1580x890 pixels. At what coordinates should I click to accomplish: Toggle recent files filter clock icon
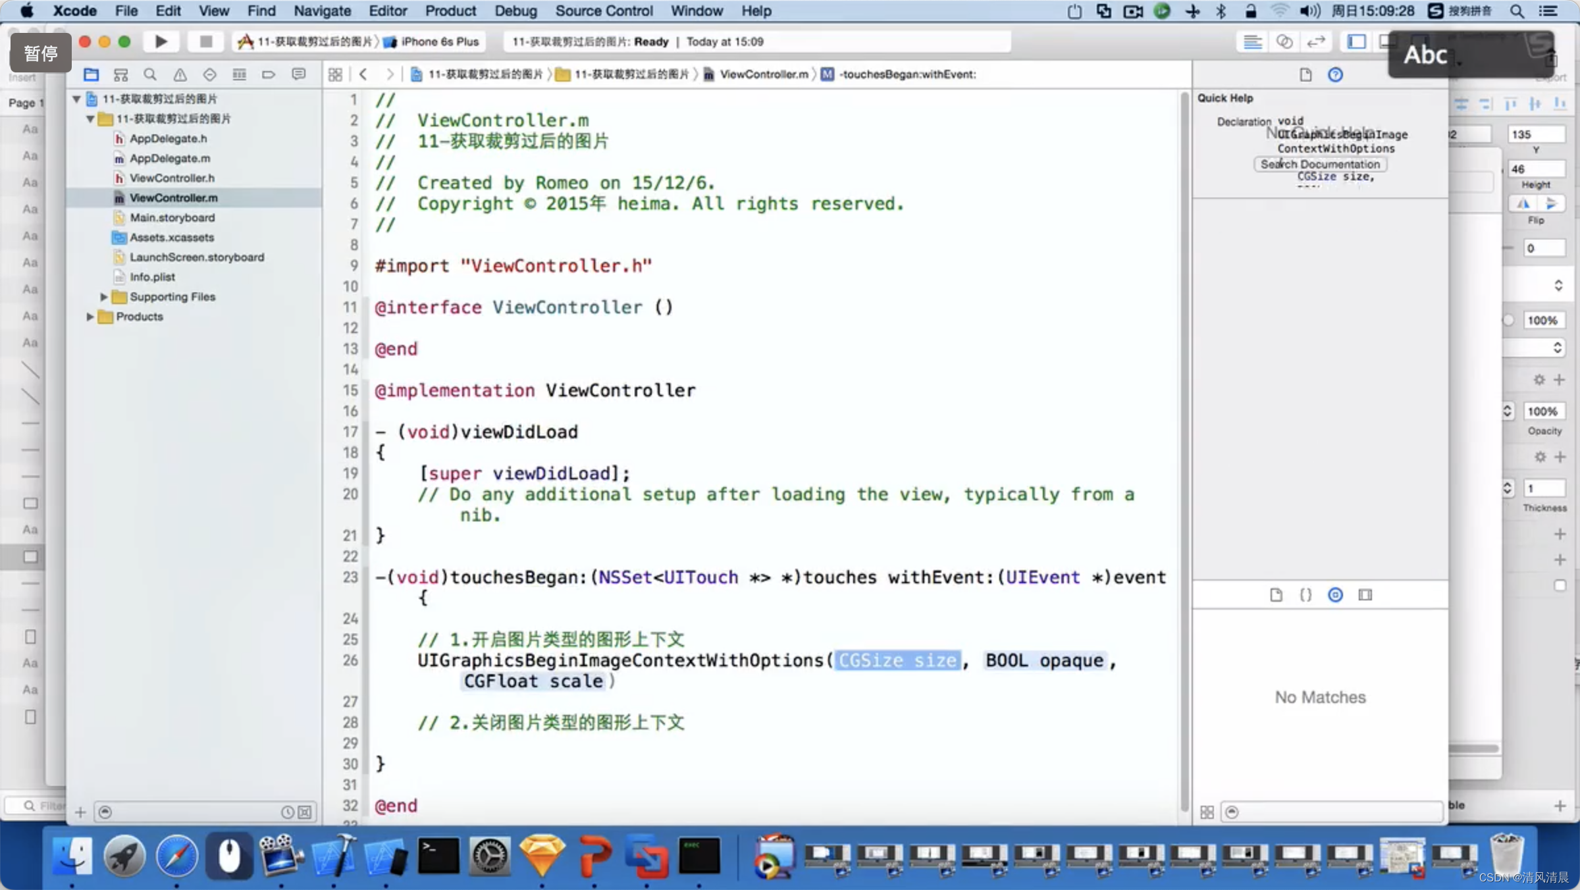[287, 812]
